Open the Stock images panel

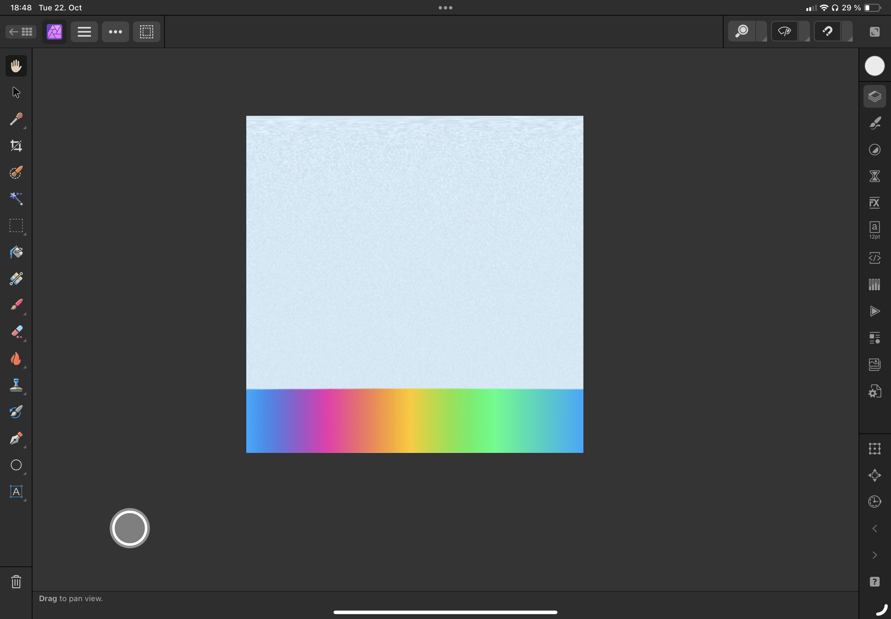874,364
